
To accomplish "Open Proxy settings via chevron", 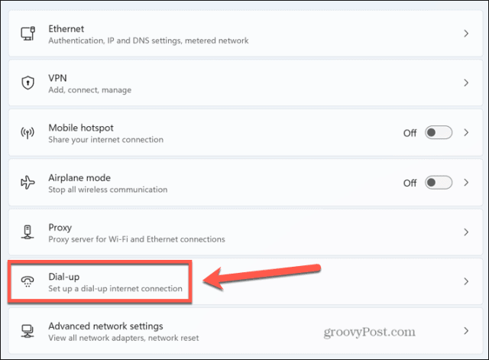I will click(x=466, y=232).
